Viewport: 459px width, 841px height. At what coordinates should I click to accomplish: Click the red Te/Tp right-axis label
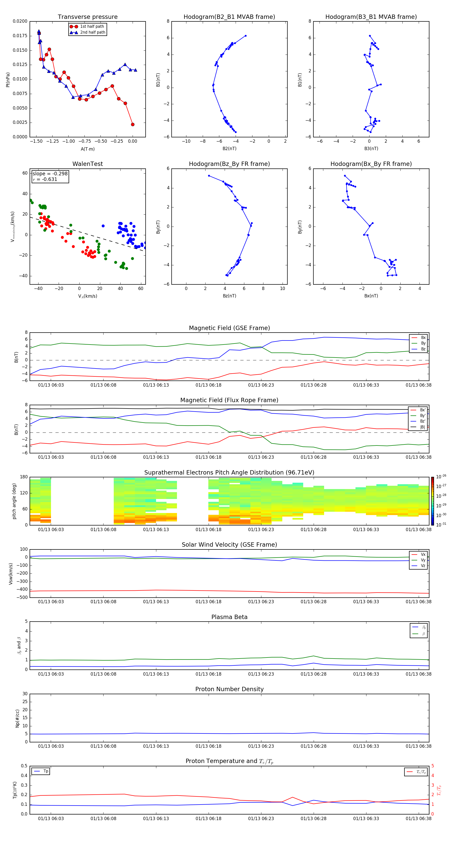click(x=439, y=790)
